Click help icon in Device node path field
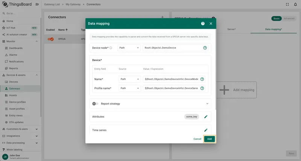The height and width of the screenshot is (161, 301). pyautogui.click(x=205, y=48)
